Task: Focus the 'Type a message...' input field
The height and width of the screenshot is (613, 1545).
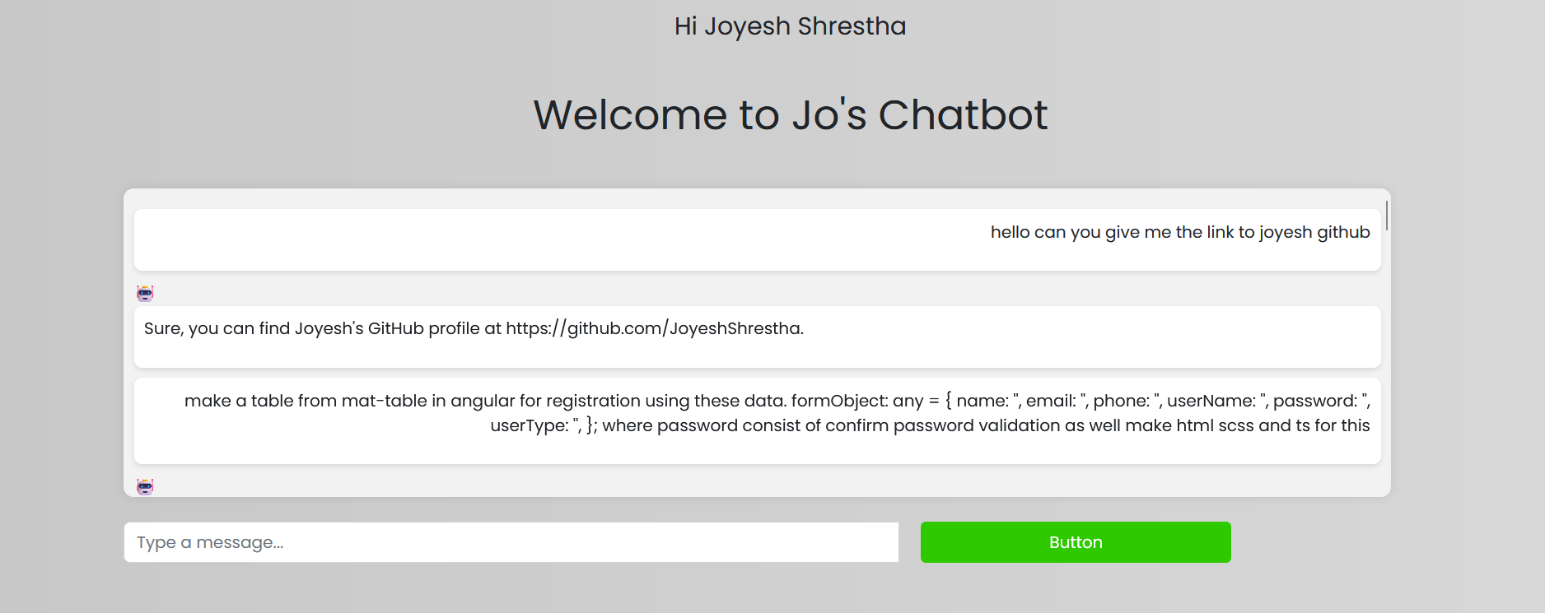Action: click(511, 542)
